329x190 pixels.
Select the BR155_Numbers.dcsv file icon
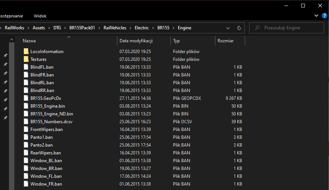tap(26, 122)
